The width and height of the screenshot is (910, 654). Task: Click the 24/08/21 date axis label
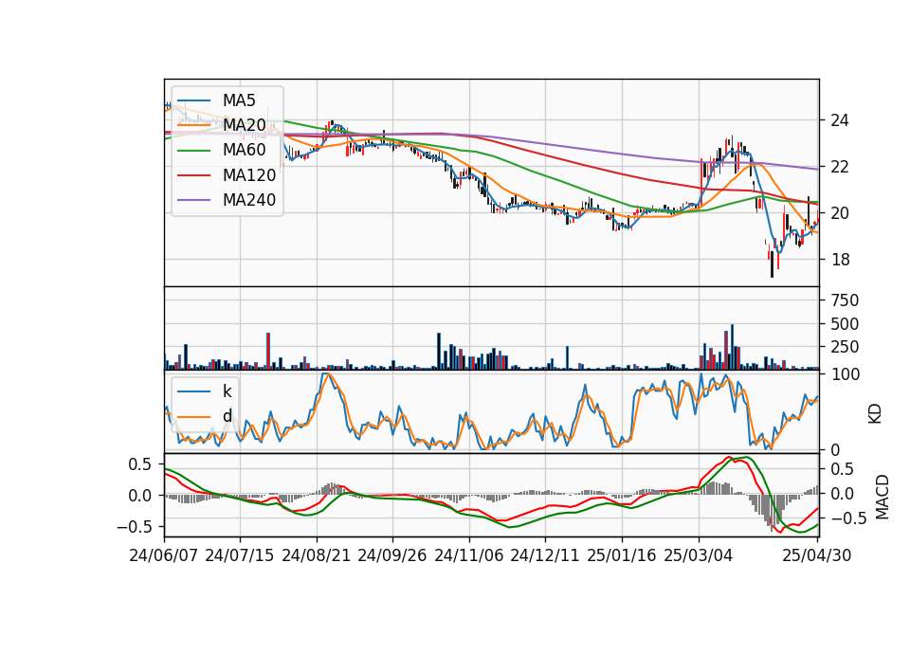coord(317,555)
